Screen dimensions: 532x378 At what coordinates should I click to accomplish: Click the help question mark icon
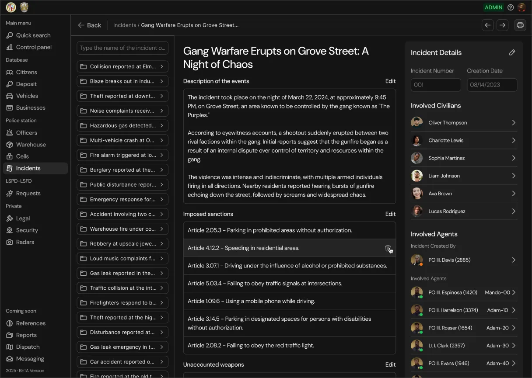(511, 7)
